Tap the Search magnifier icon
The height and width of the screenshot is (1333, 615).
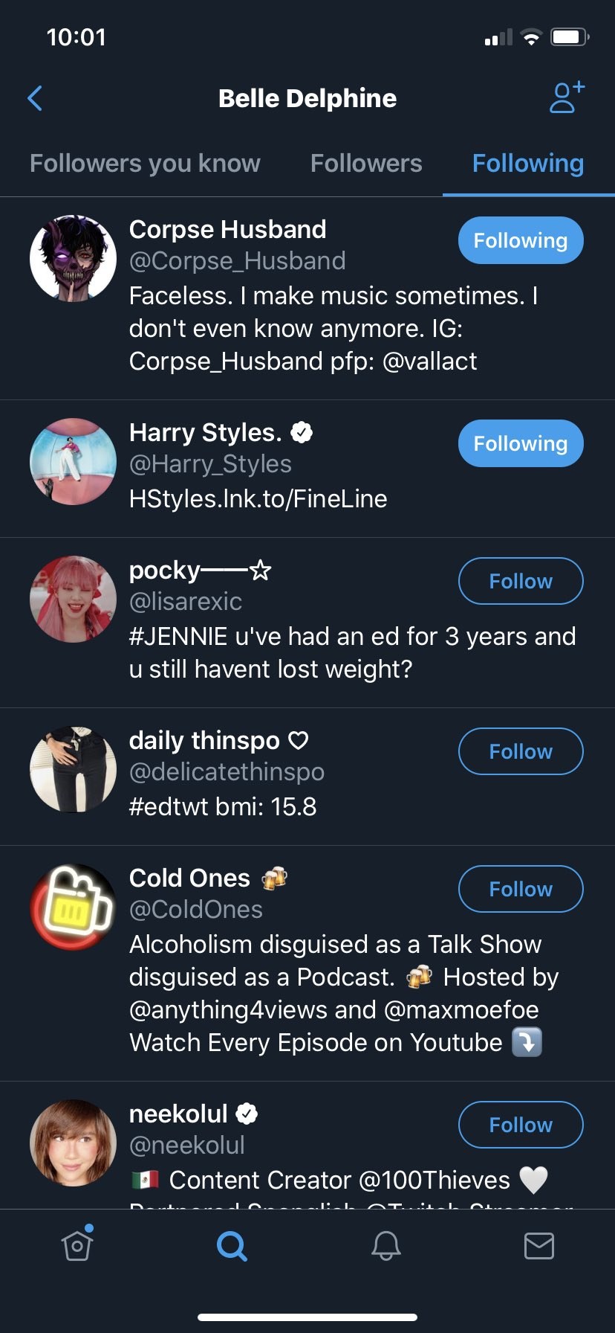pos(232,1245)
